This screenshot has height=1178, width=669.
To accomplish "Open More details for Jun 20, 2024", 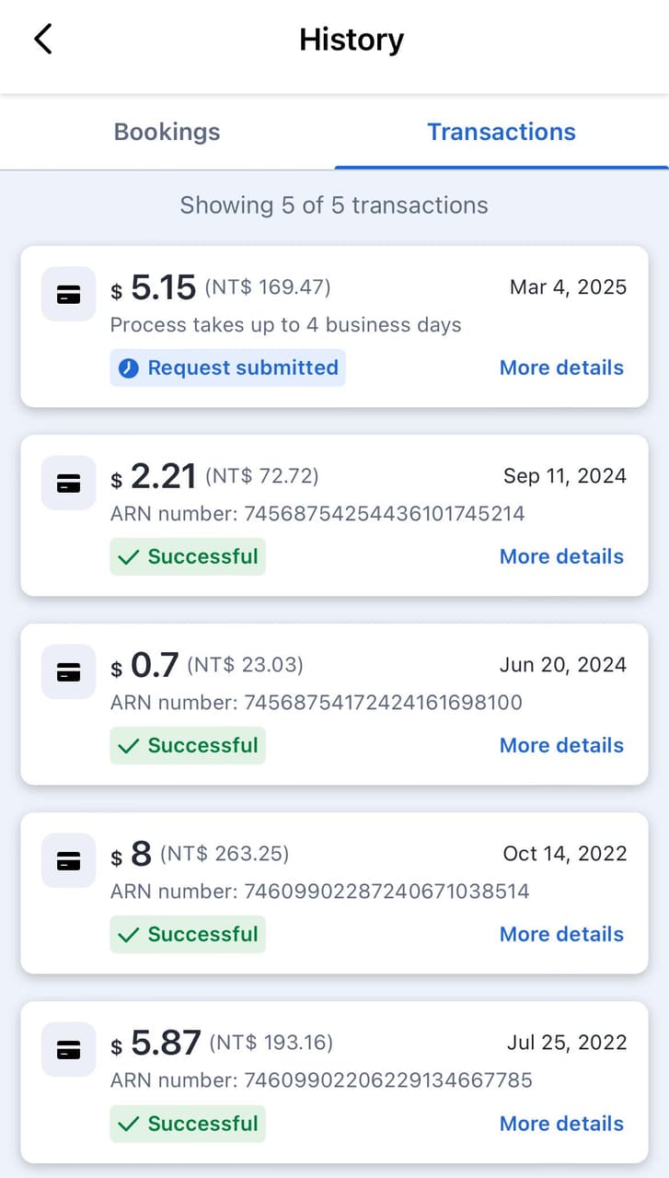I will pos(561,745).
